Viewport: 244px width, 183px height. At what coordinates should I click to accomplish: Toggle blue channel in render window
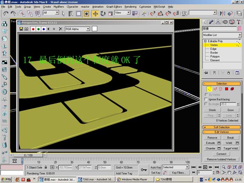(44, 29)
